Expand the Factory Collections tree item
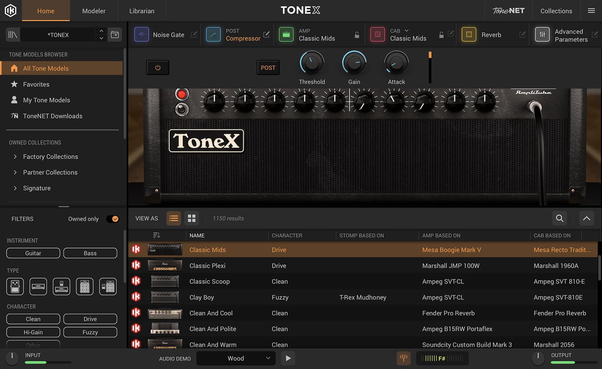 click(x=15, y=157)
